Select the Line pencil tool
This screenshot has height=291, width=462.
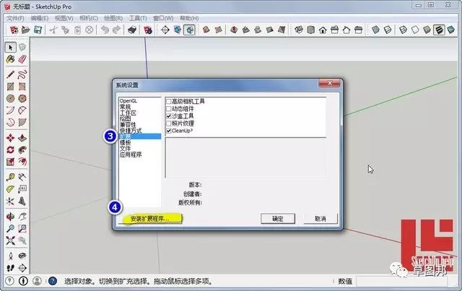(11, 74)
